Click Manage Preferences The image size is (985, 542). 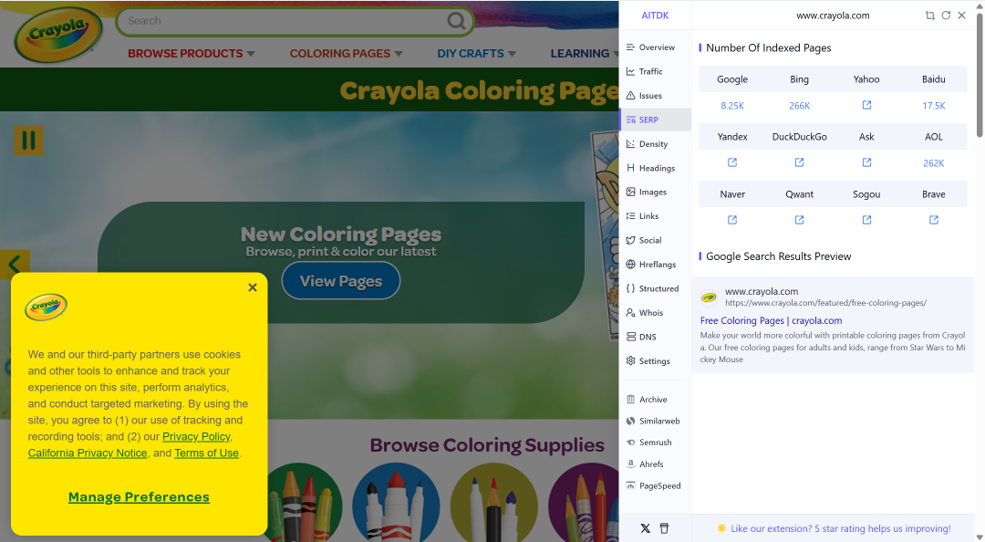[139, 496]
